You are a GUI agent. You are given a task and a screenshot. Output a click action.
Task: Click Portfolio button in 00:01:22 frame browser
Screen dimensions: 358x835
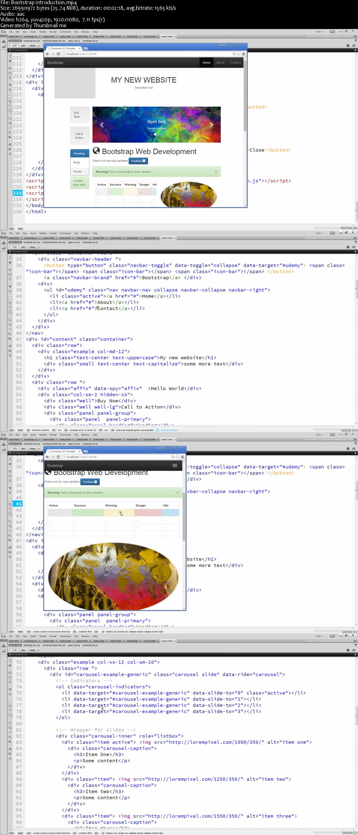pos(90,482)
